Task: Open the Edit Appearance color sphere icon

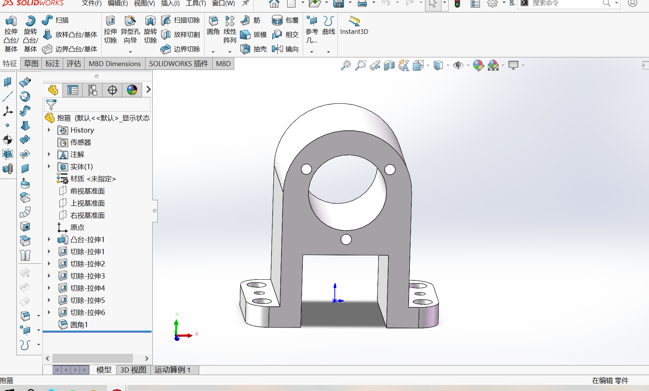Action: (x=478, y=65)
